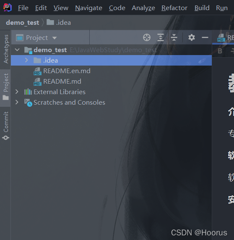Switch to the README editor tab
Viewport: 234px width, 240px height.
click(226, 38)
